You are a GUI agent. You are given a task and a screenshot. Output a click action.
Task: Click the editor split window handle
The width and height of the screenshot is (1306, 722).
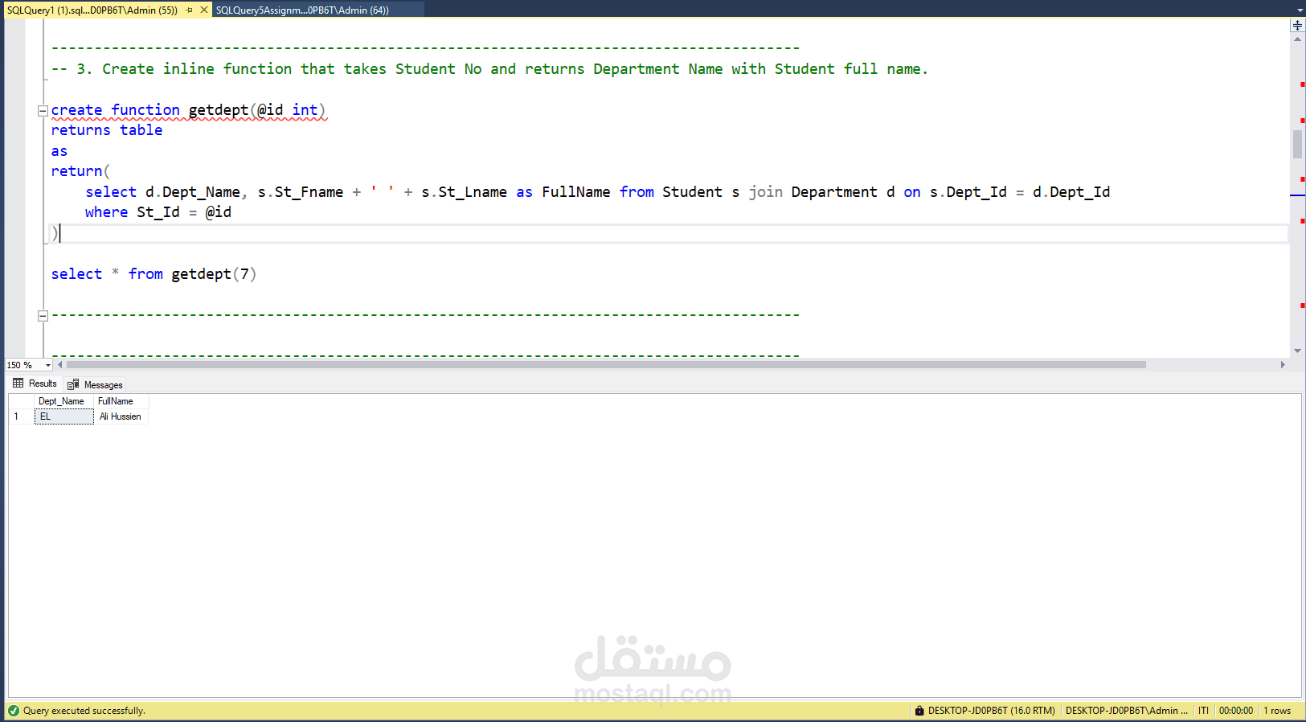click(1297, 25)
